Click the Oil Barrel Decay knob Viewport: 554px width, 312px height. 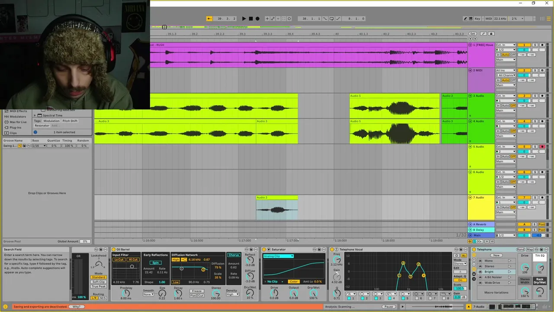pyautogui.click(x=178, y=293)
